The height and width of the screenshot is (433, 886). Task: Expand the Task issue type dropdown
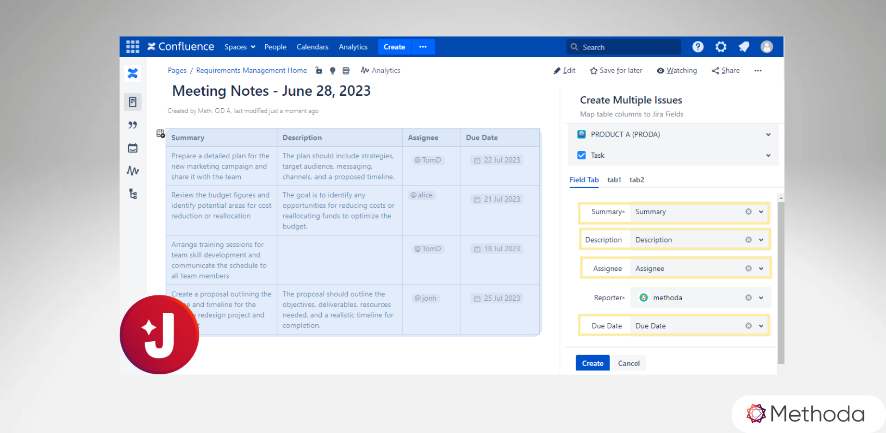click(x=769, y=155)
